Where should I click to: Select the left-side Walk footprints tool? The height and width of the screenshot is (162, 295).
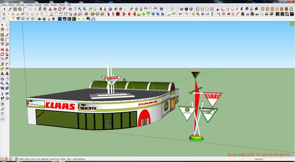click(2, 98)
